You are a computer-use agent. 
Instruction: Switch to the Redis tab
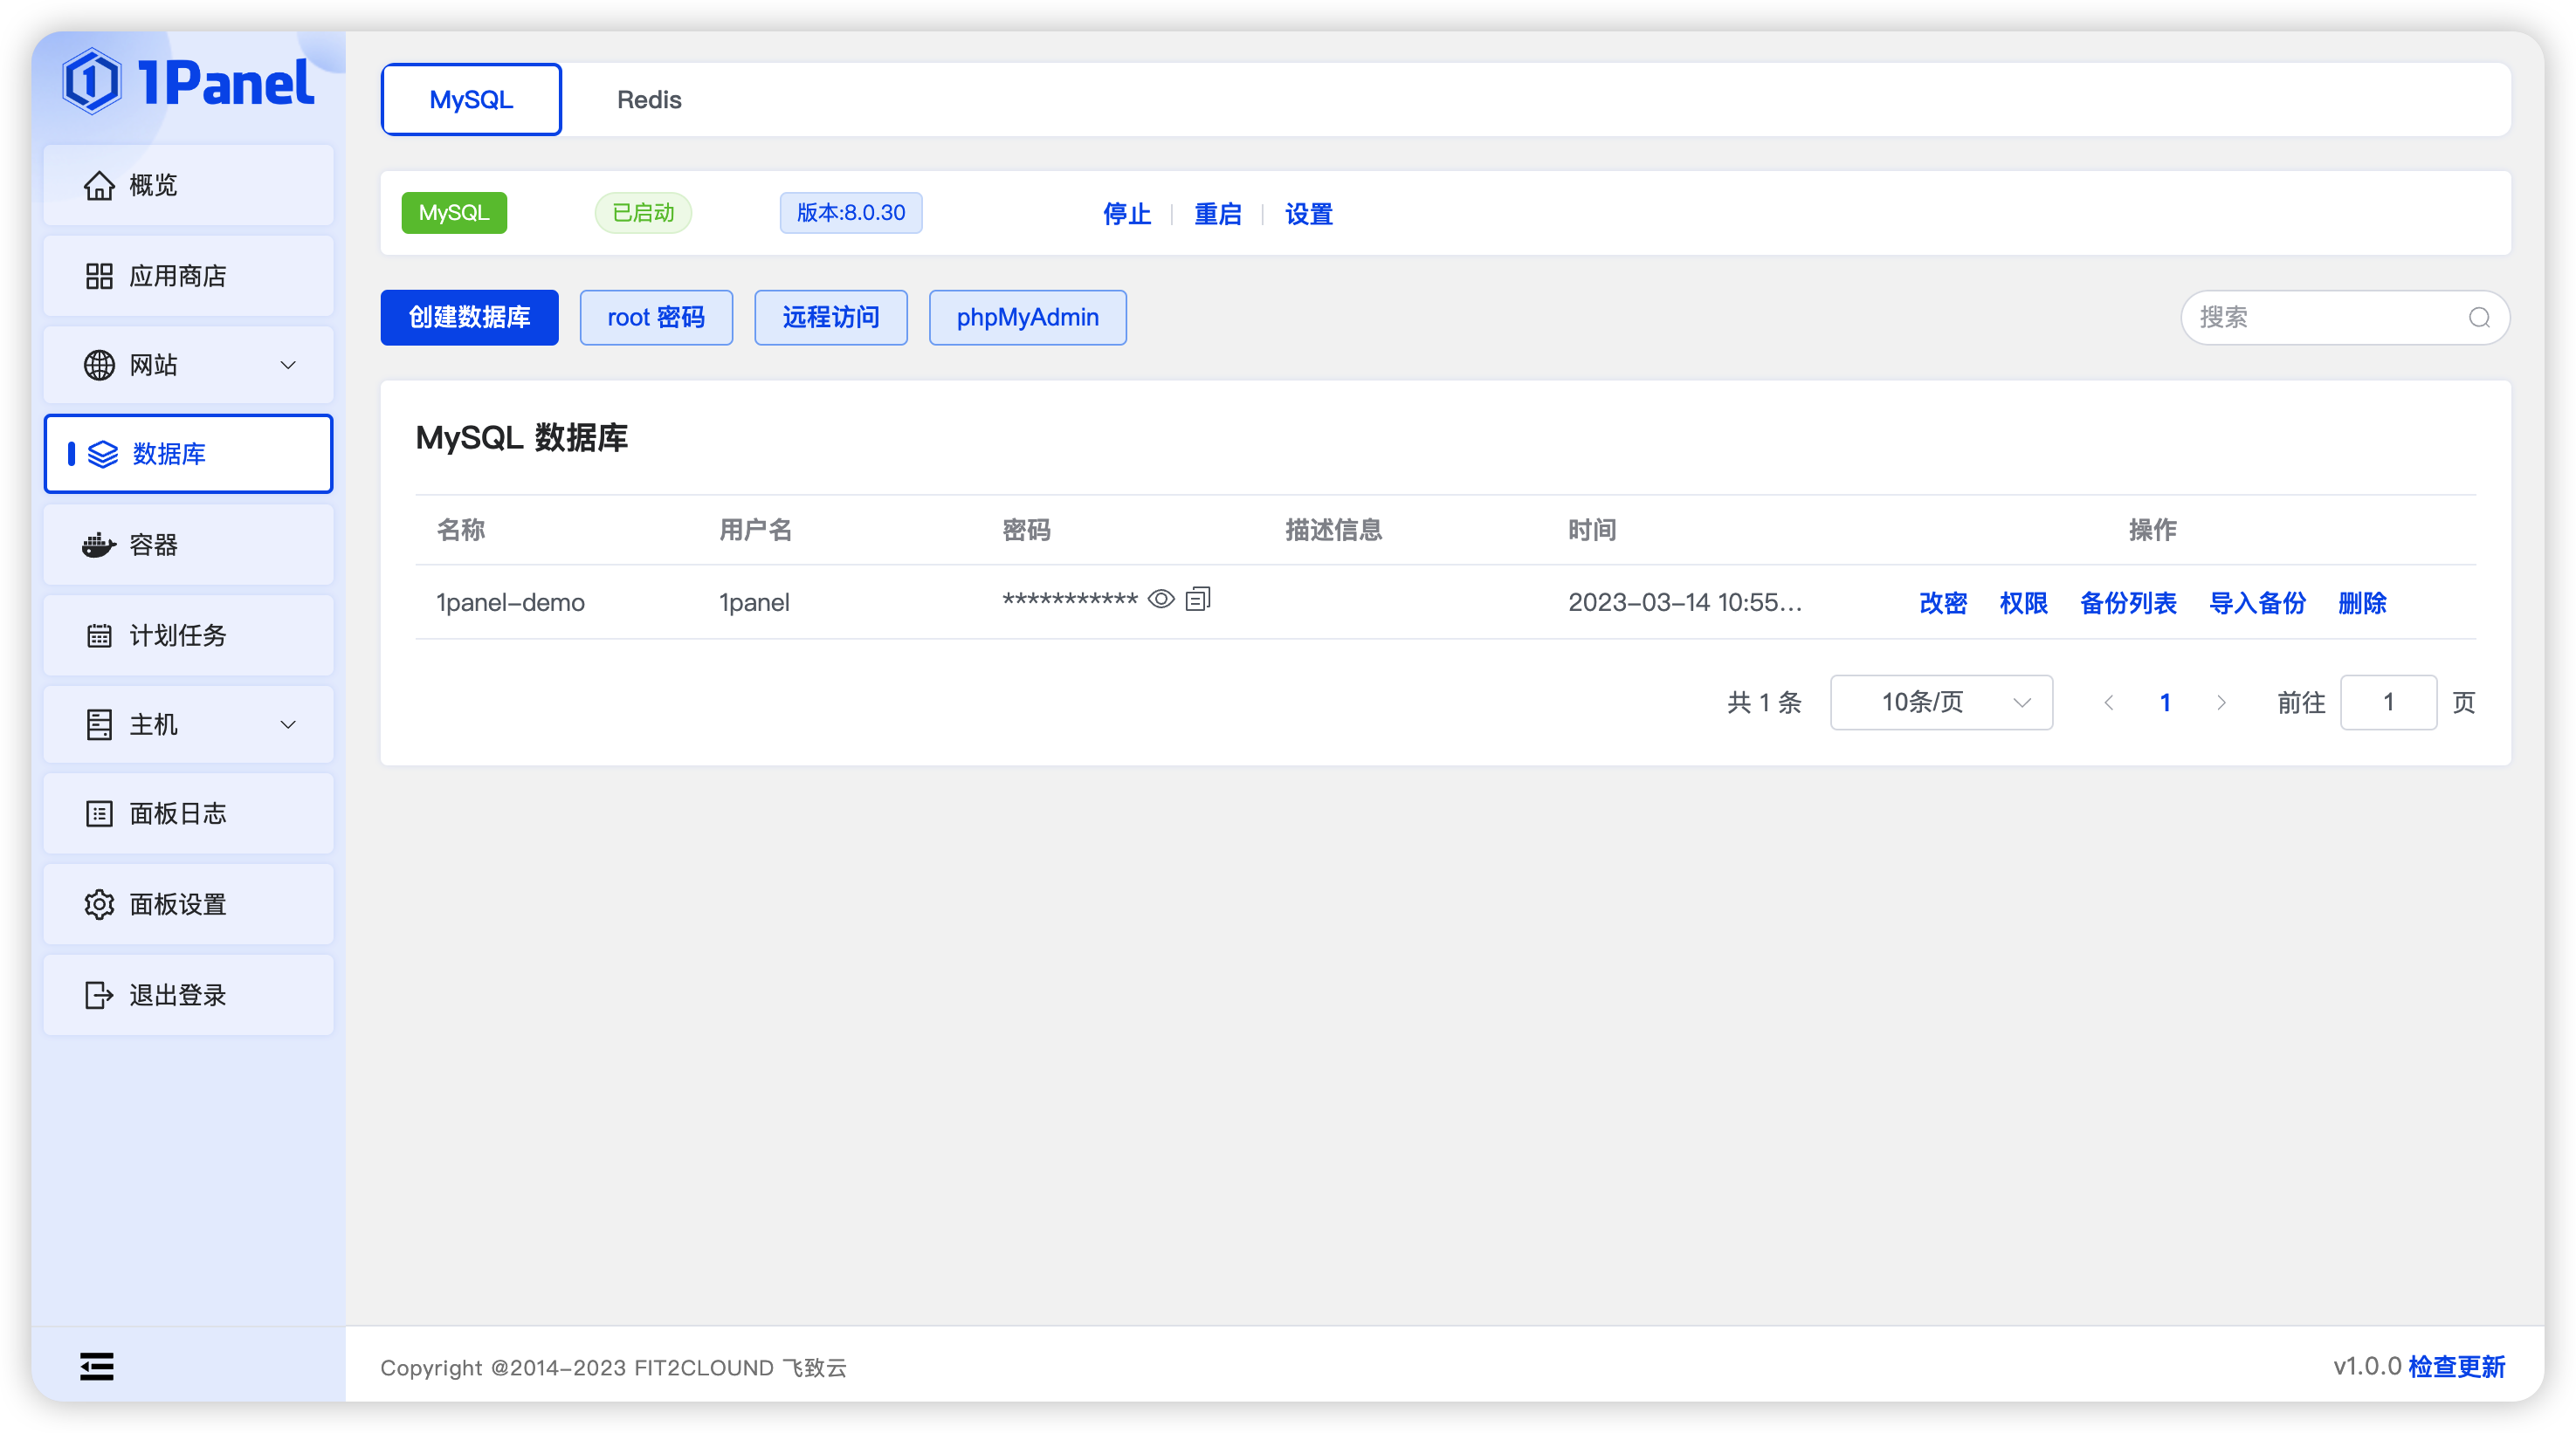point(648,99)
